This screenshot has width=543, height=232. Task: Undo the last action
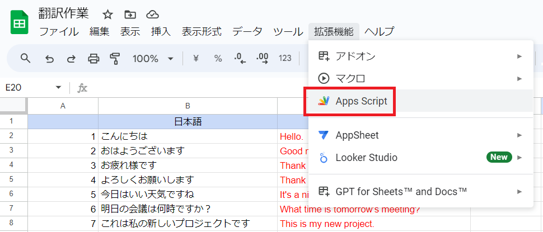49,59
